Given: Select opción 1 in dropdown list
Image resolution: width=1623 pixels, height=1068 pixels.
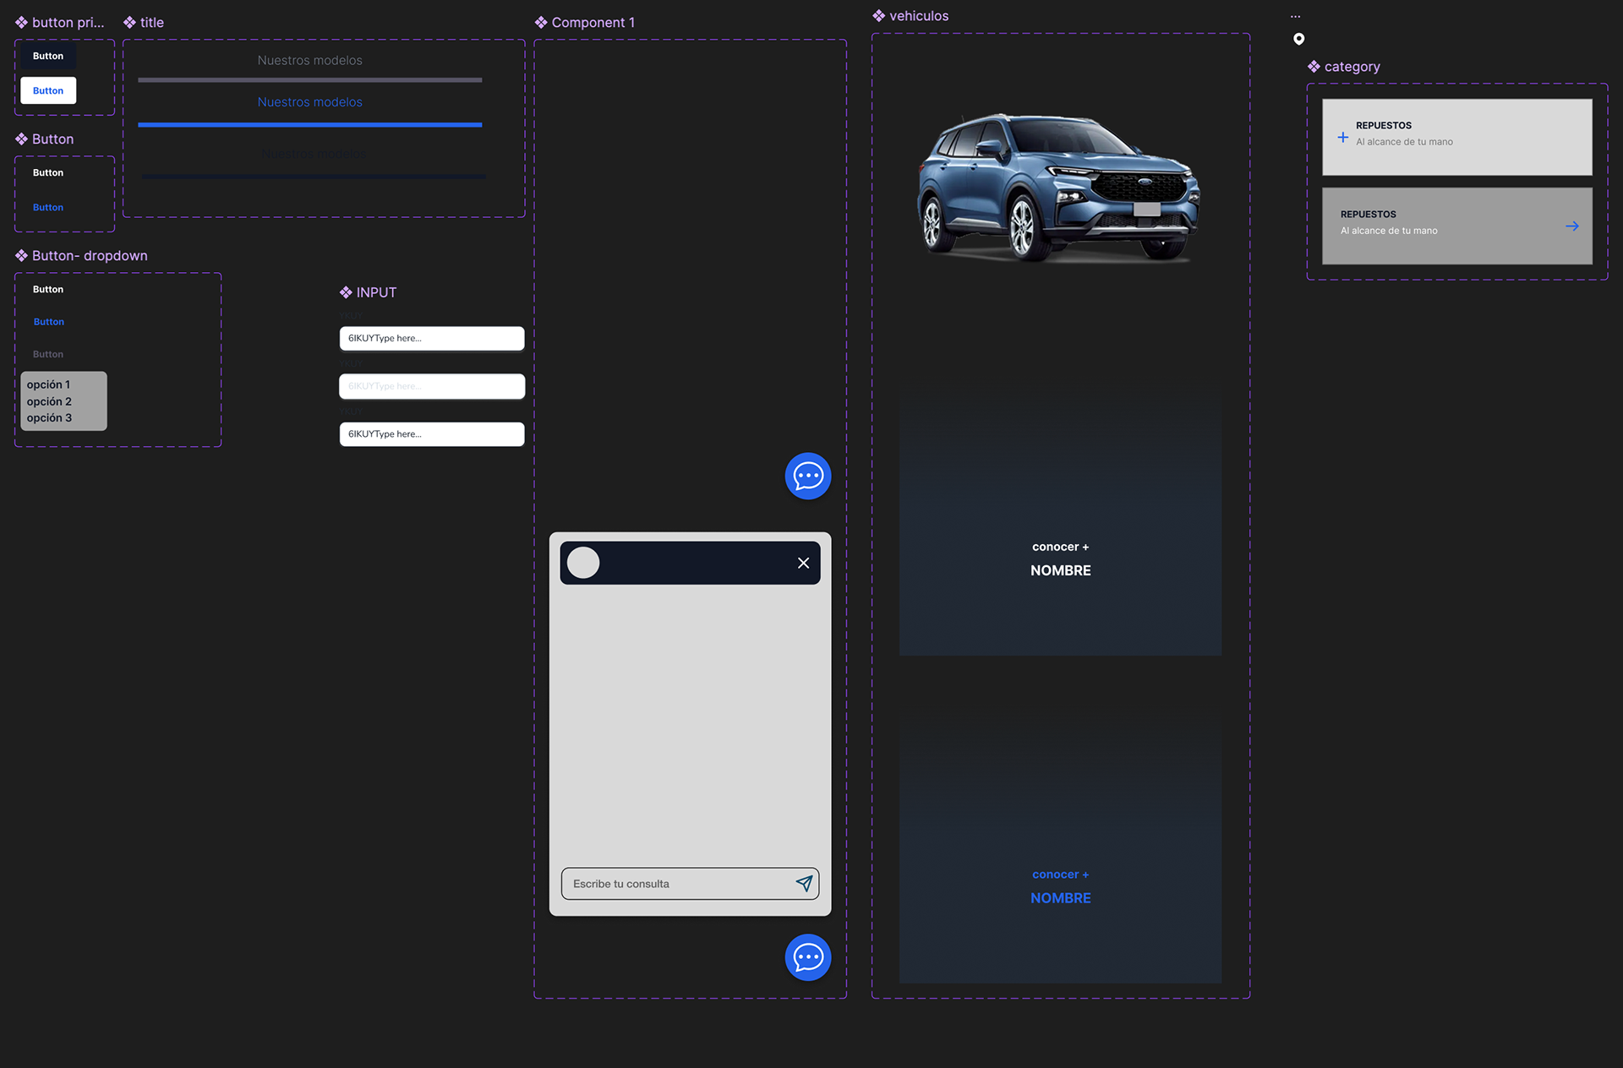Looking at the screenshot, I should (x=49, y=384).
